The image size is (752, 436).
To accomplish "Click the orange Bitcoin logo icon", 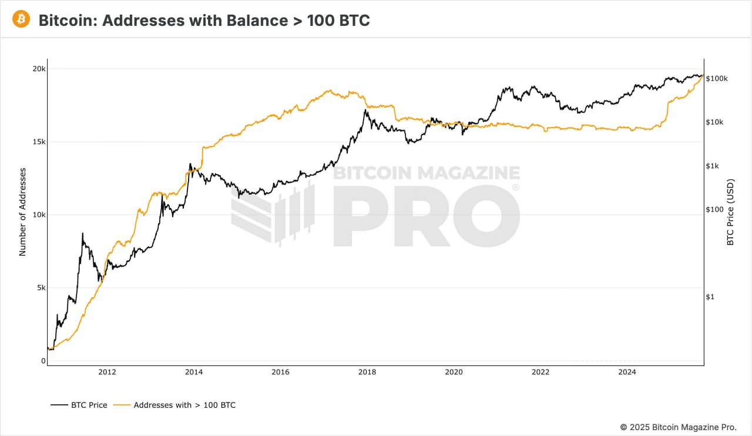I will 22,19.
